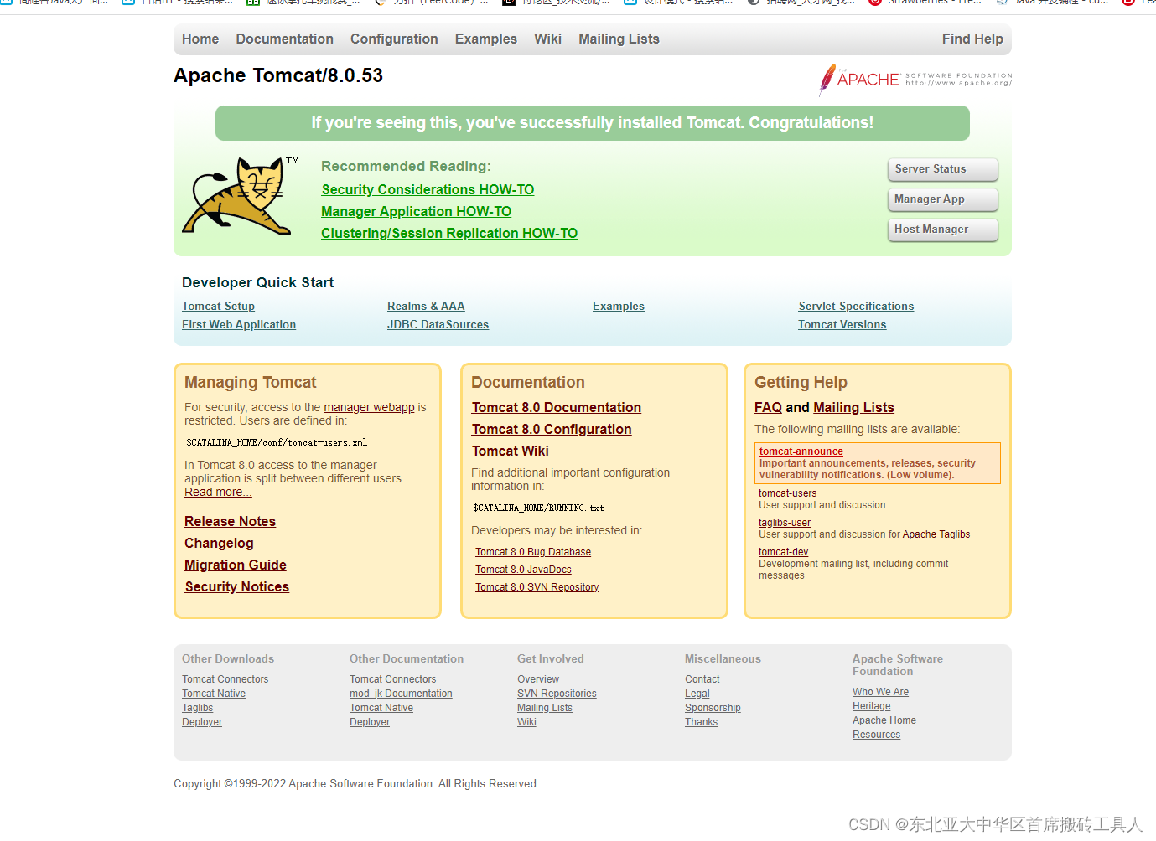Open First Web Application link
Image resolution: width=1156 pixels, height=841 pixels.
[239, 325]
